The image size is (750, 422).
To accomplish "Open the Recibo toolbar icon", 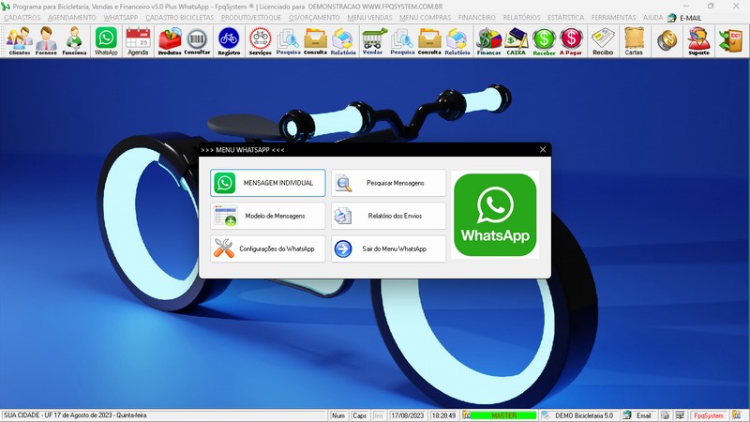I will coord(603,40).
